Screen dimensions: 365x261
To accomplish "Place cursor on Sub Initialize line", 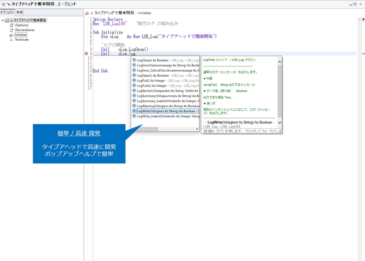I will (x=107, y=32).
